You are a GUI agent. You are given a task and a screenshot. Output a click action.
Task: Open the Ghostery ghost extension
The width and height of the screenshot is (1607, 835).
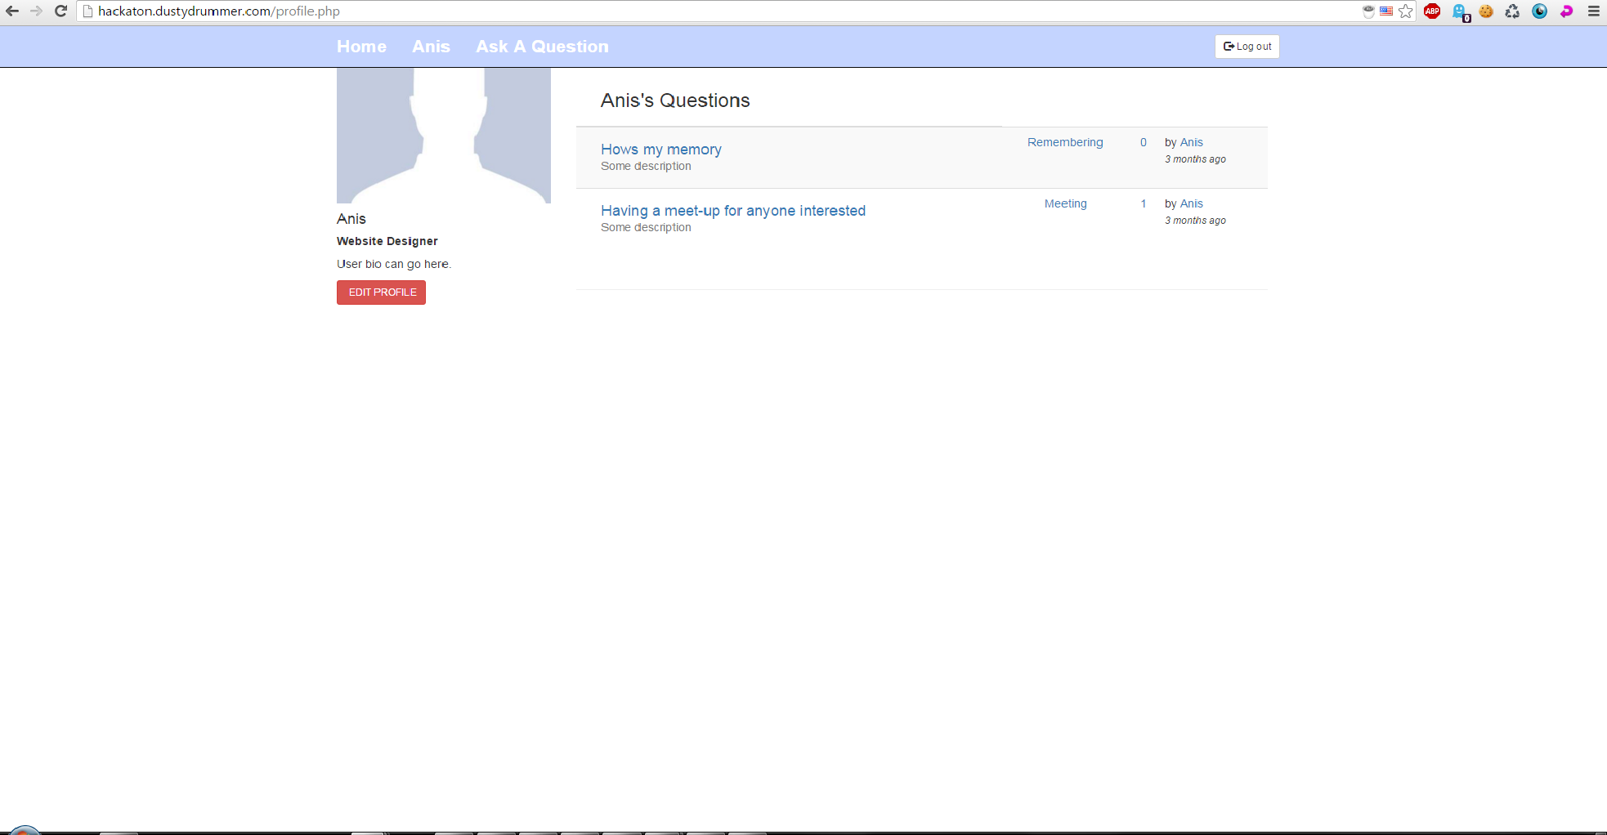coord(1461,12)
